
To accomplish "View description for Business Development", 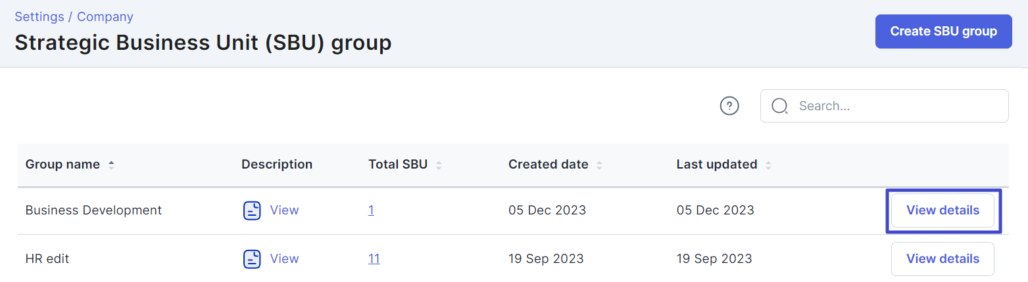I will (x=284, y=211).
